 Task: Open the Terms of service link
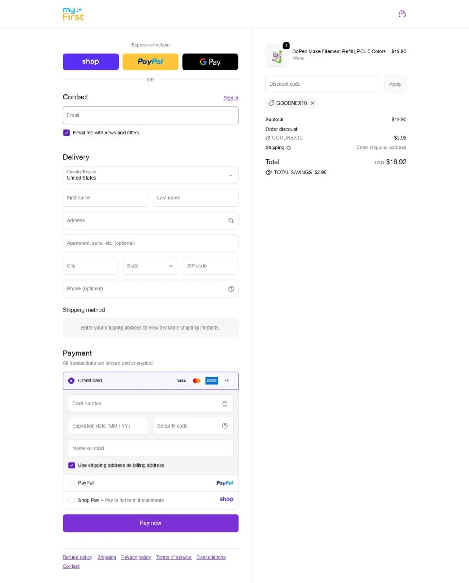pos(174,557)
